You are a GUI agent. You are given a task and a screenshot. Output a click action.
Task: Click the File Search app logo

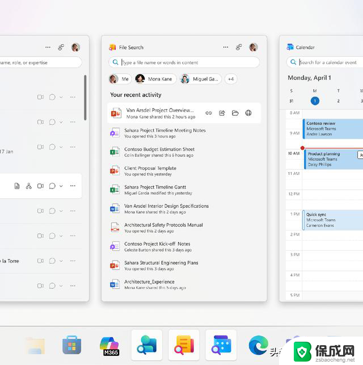tap(112, 47)
